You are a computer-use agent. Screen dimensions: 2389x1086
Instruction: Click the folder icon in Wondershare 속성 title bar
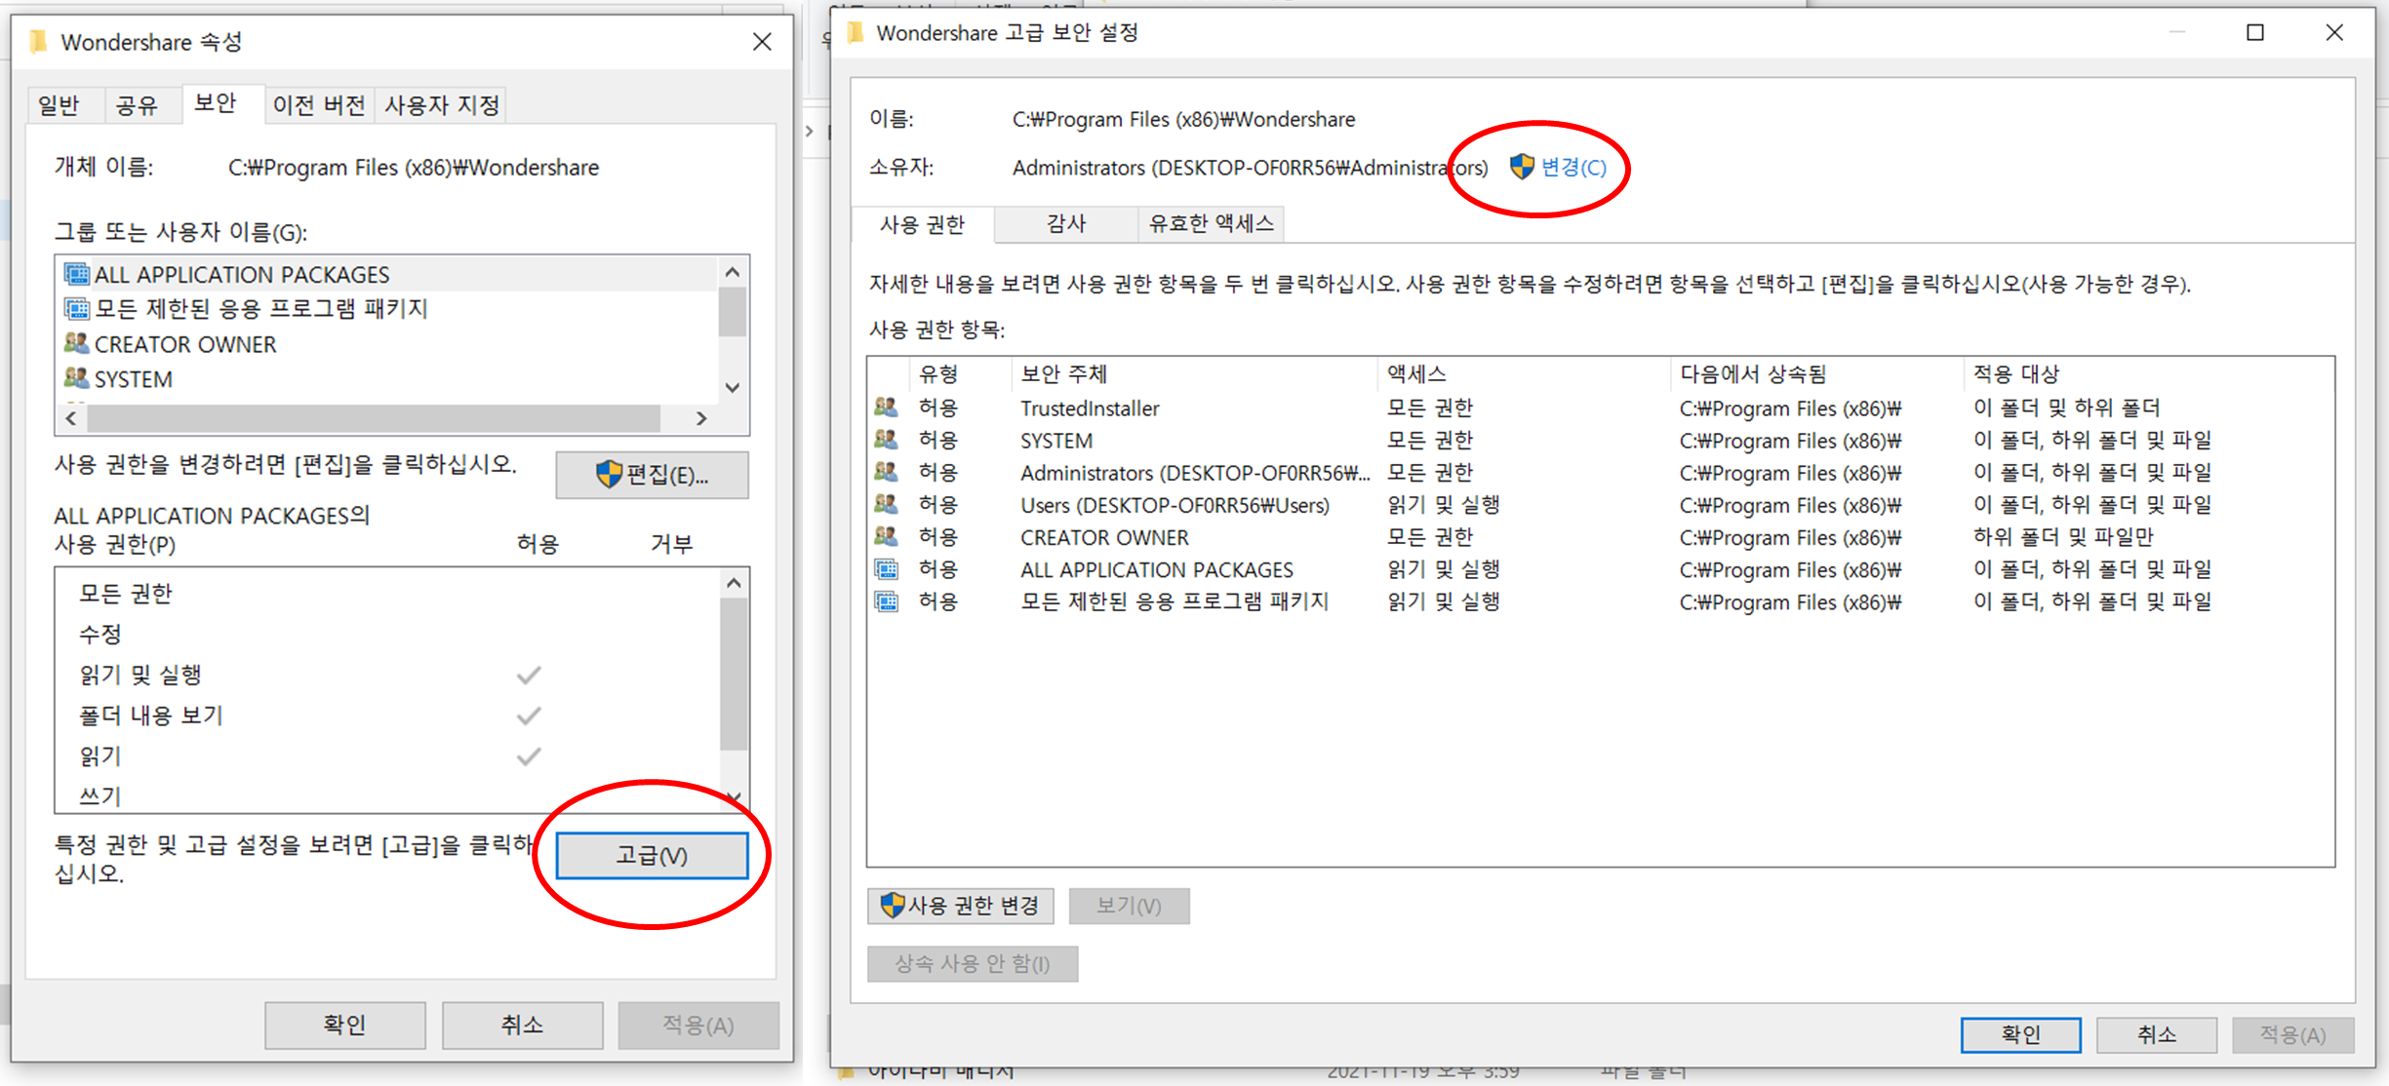[38, 42]
